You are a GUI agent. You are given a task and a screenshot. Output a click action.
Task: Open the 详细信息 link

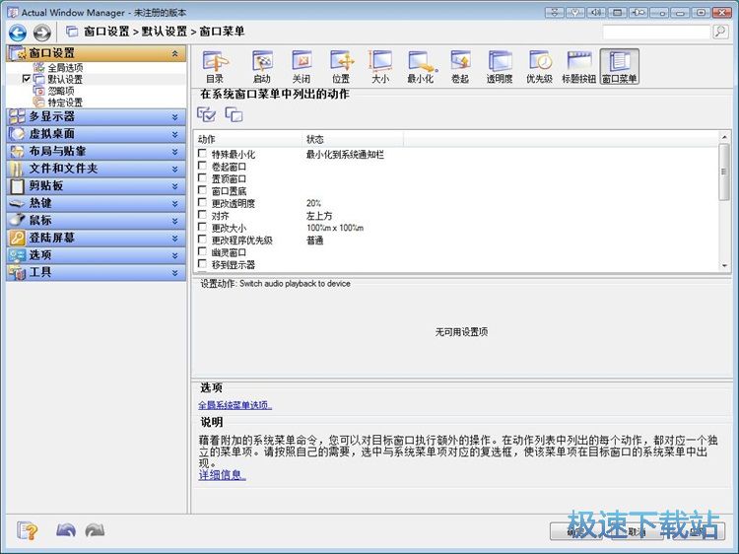point(223,475)
